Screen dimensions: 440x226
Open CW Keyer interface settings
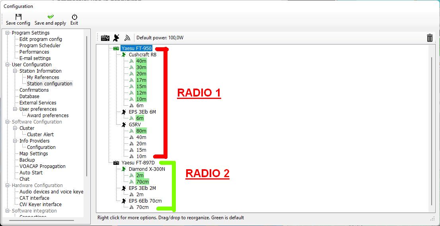(41, 205)
